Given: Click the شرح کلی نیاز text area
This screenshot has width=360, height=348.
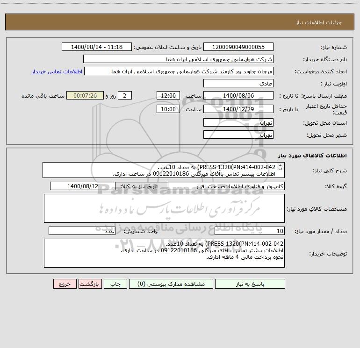Looking at the screenshot, I should [164, 170].
